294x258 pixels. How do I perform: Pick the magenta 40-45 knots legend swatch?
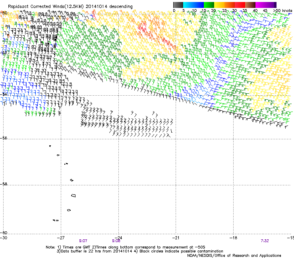[x=261, y=5]
